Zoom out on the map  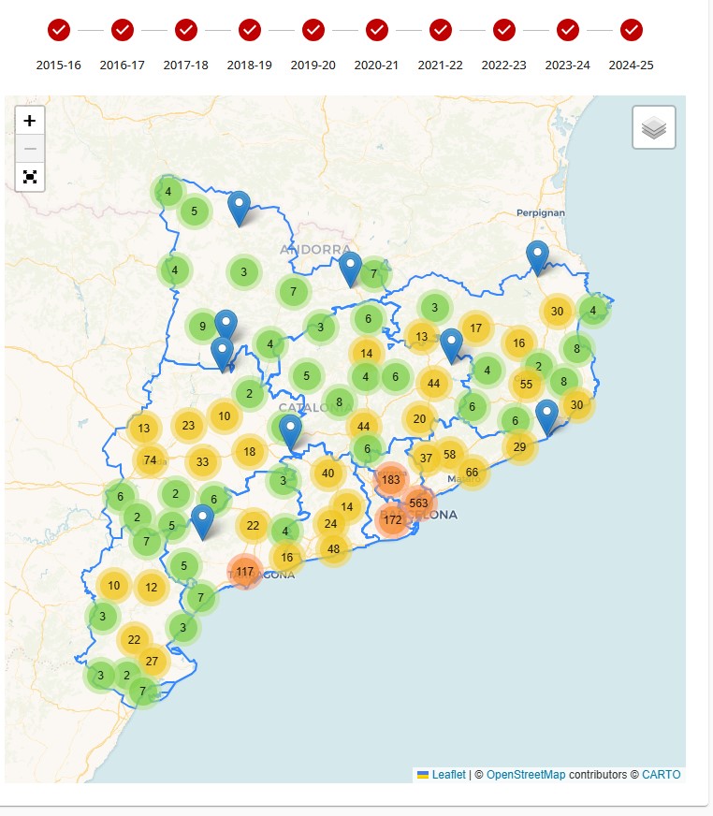pyautogui.click(x=30, y=149)
